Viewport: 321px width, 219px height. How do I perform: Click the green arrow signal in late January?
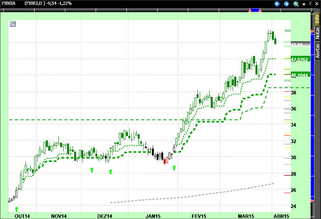[174, 168]
